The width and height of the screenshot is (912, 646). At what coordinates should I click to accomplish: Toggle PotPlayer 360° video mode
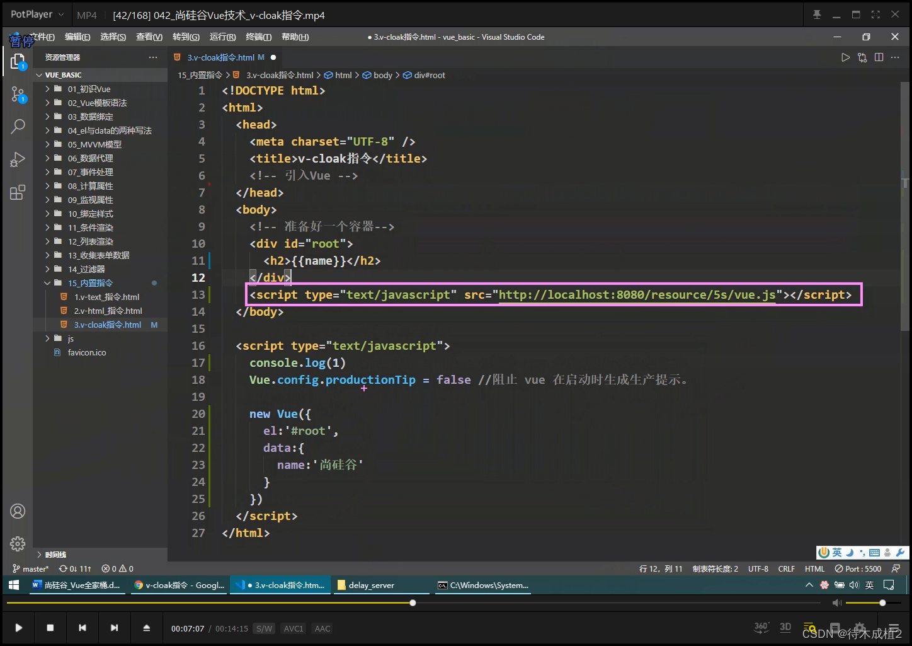click(761, 627)
